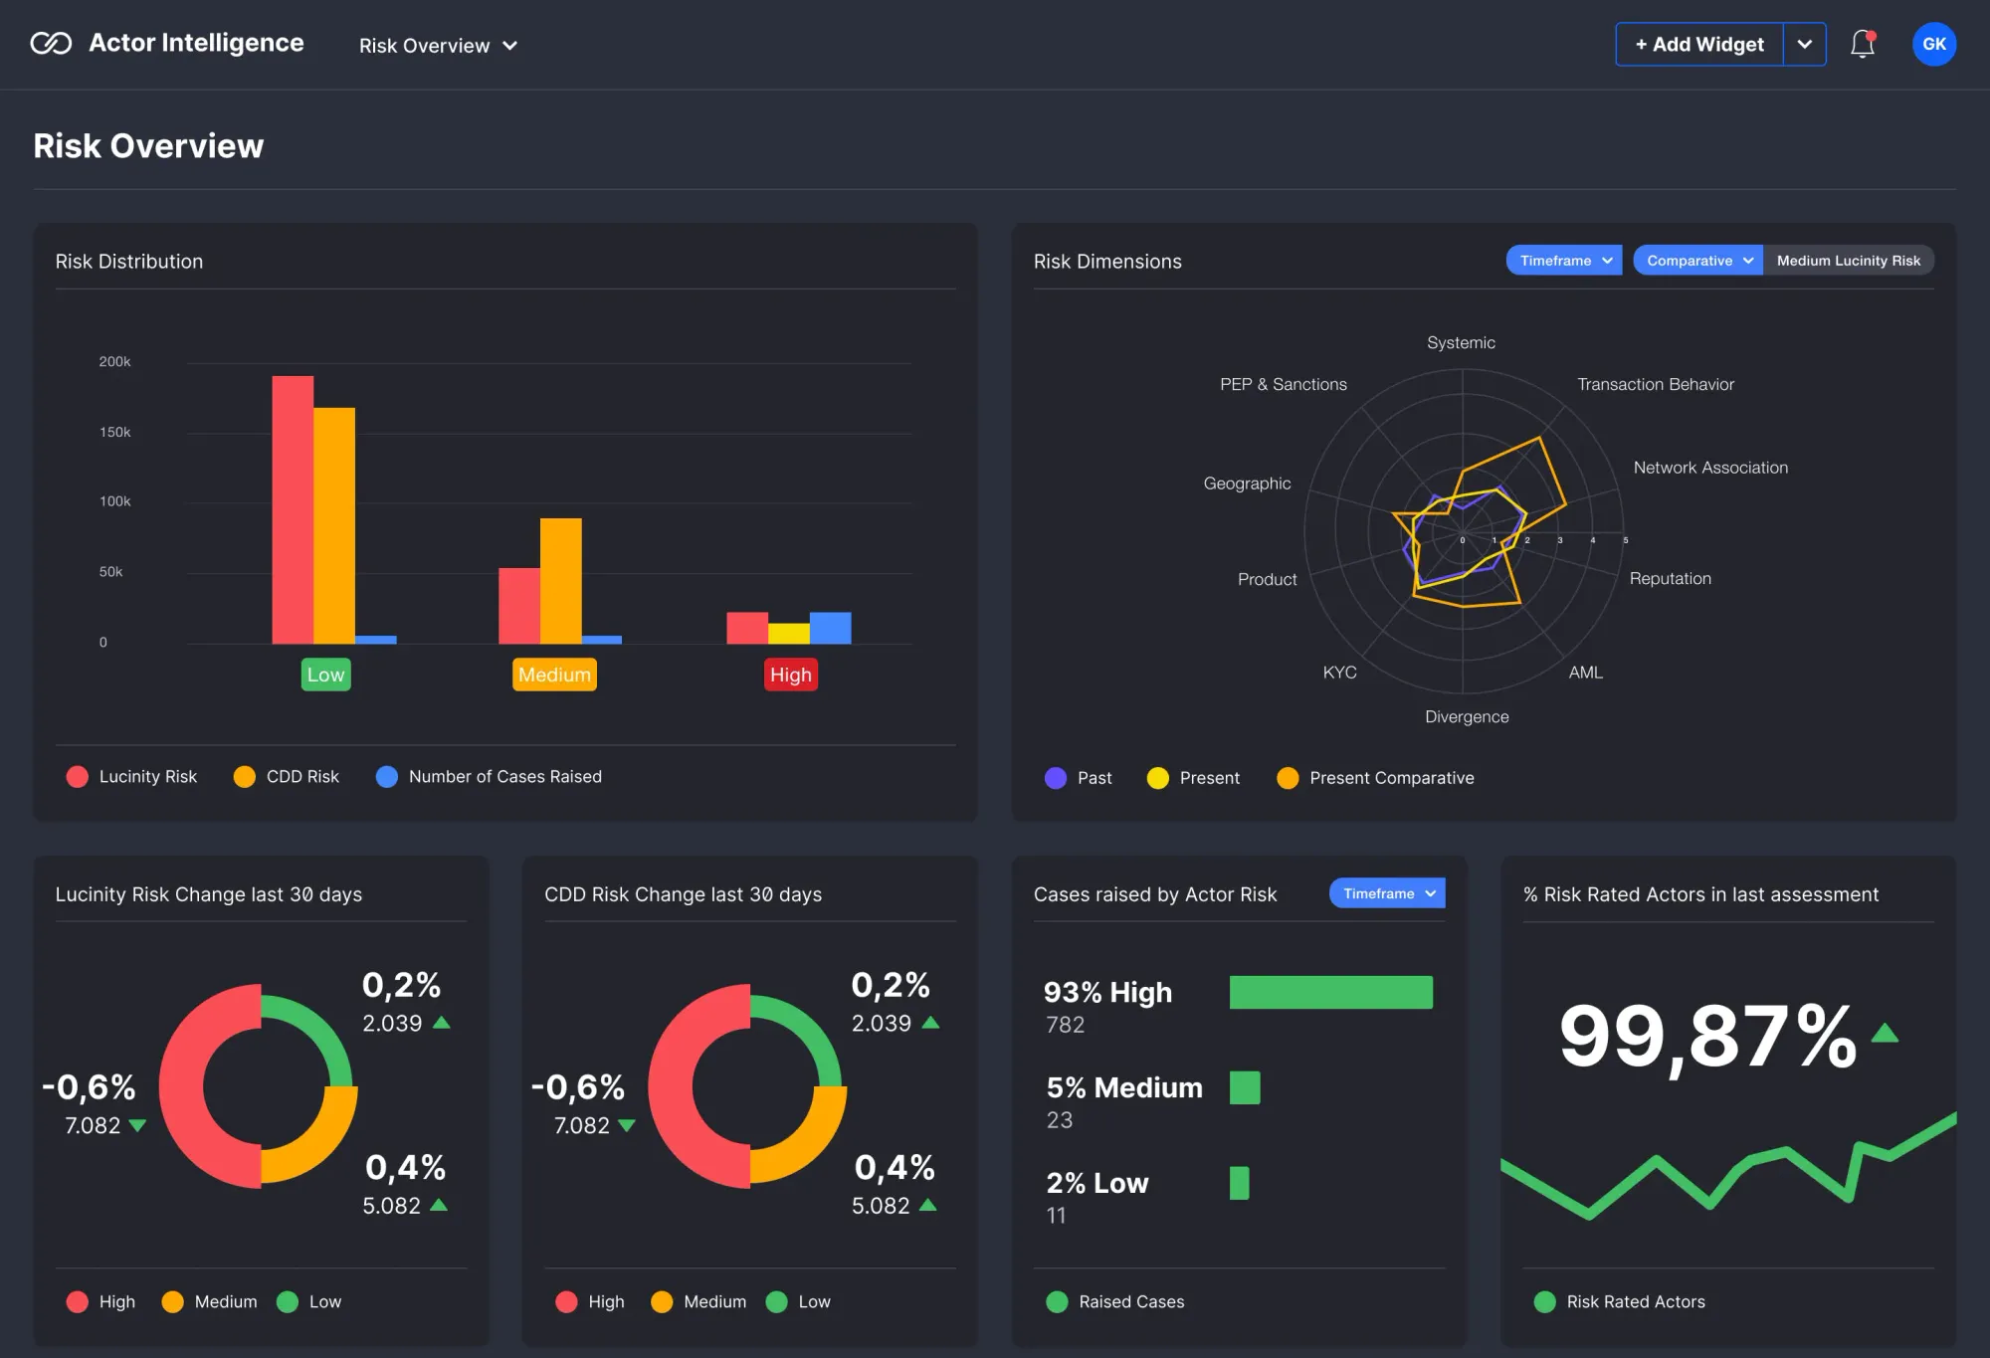The height and width of the screenshot is (1358, 1990).
Task: Click the High risk category label
Action: 791,675
